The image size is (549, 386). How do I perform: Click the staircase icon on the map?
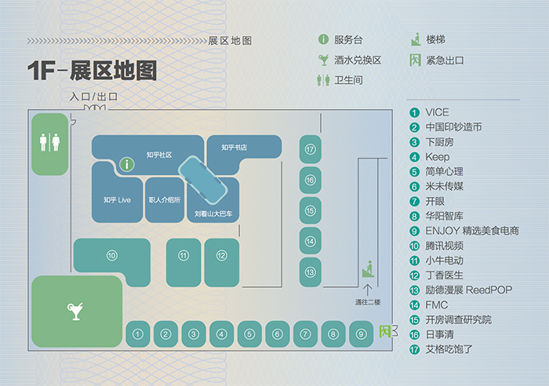tap(368, 269)
